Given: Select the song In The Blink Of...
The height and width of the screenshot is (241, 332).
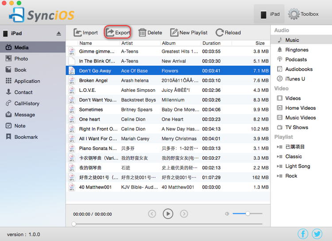Looking at the screenshot, I should 168,61.
